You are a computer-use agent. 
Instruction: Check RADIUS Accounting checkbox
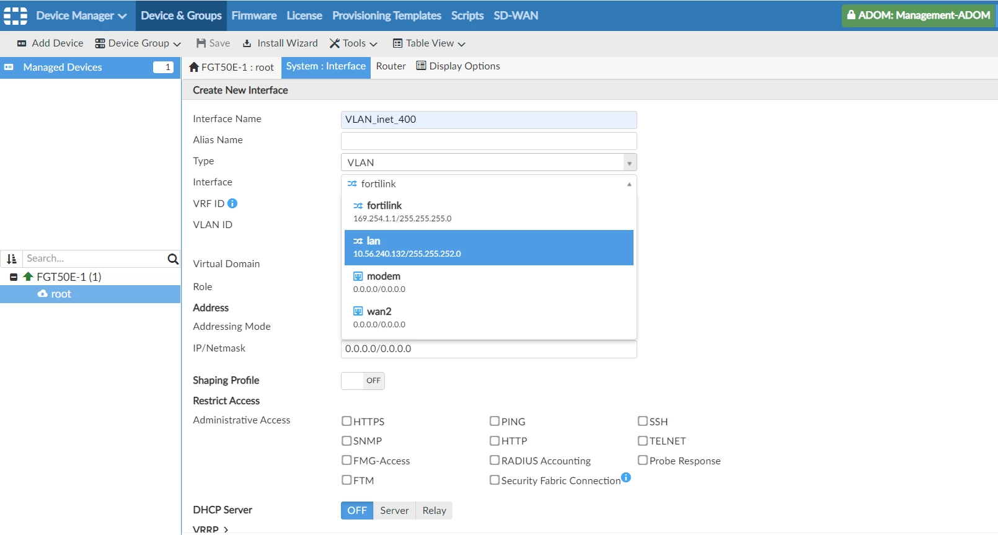coord(495,460)
